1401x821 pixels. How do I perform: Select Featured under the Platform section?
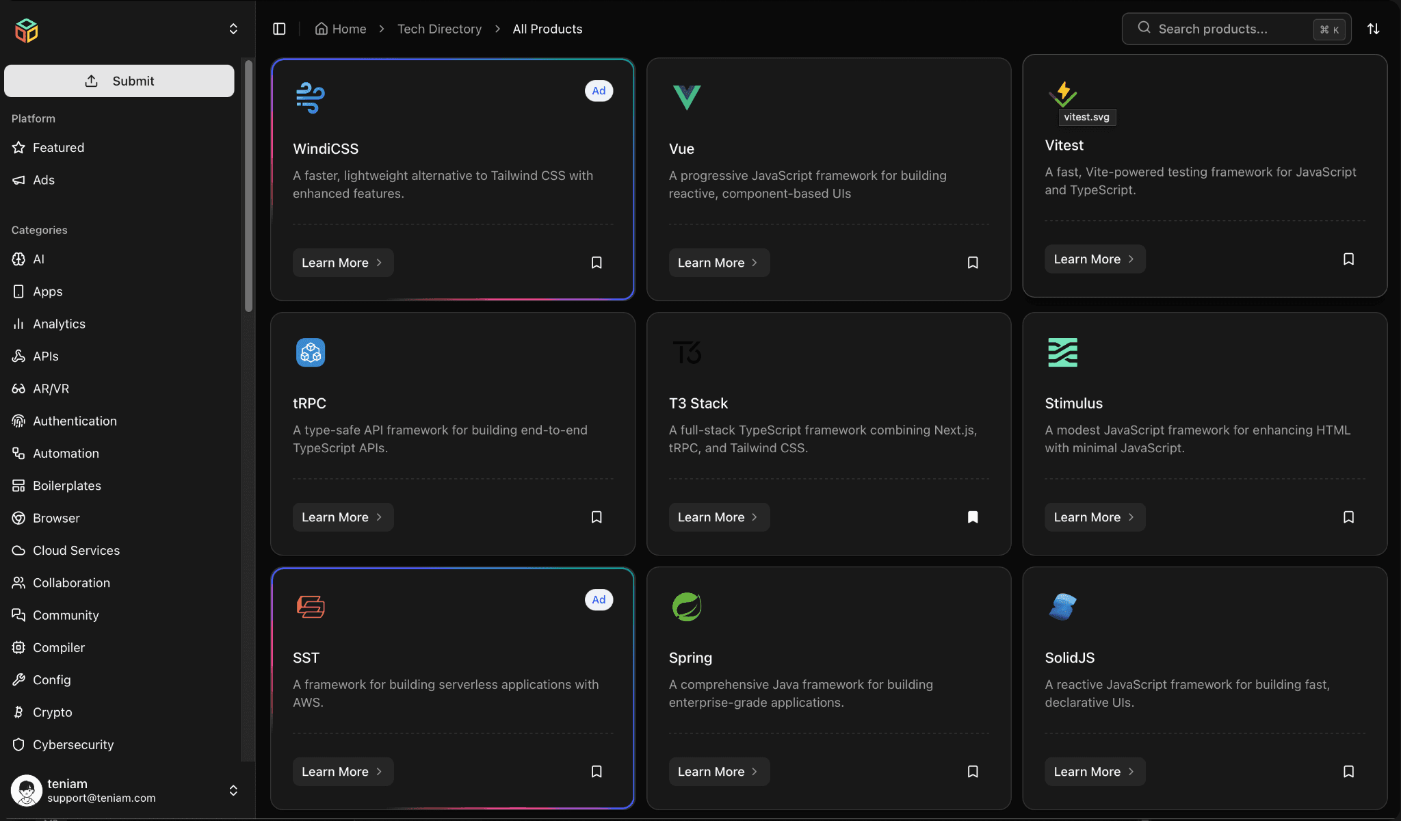[x=59, y=147]
